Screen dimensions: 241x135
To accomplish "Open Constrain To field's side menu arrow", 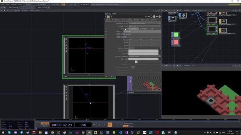I will pyautogui.click(x=160, y=51).
